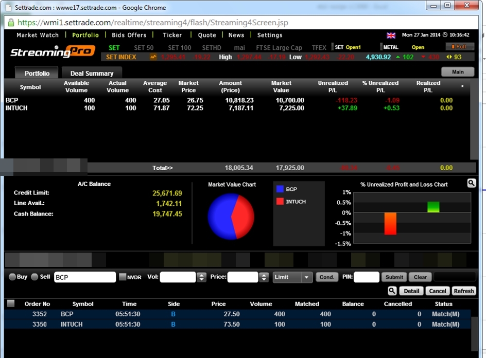Click the green INTUCH profit bar

(433, 207)
